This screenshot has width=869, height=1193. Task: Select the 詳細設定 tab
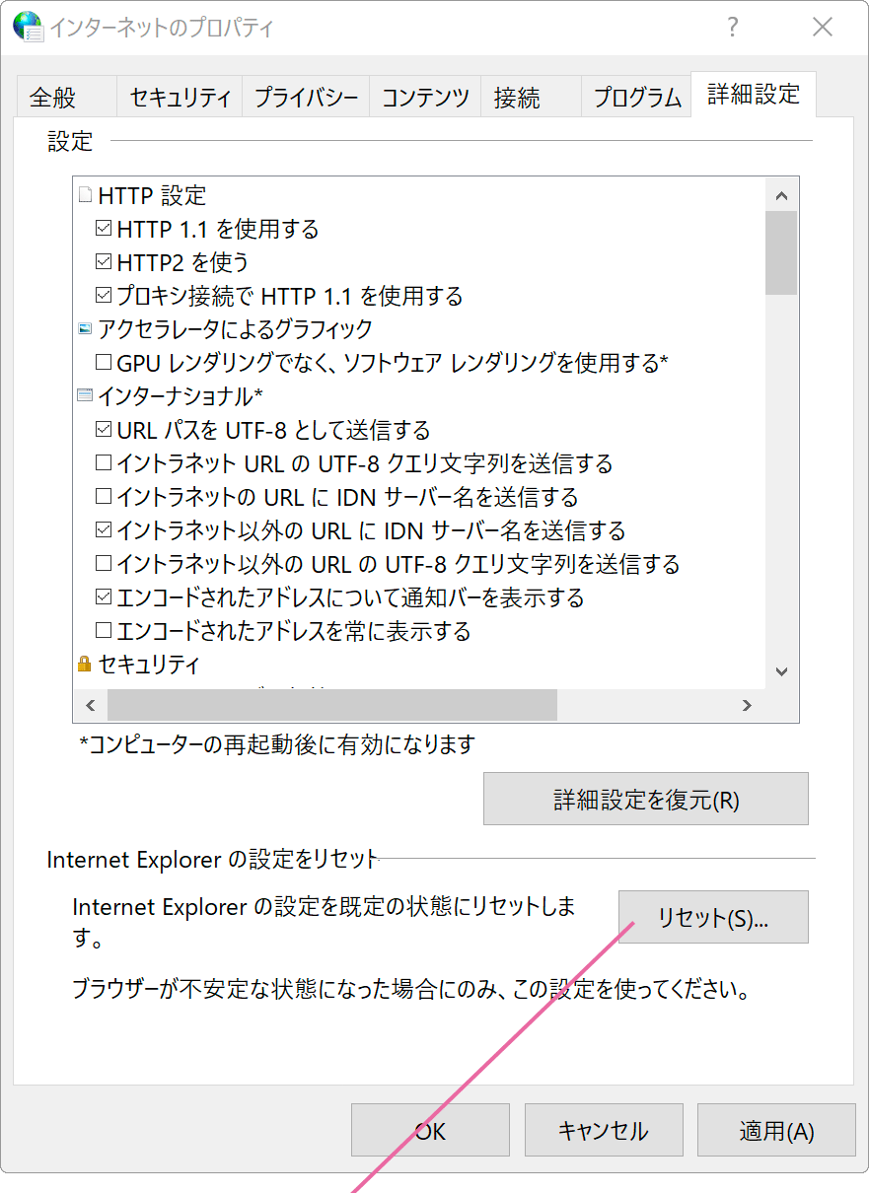pyautogui.click(x=754, y=95)
